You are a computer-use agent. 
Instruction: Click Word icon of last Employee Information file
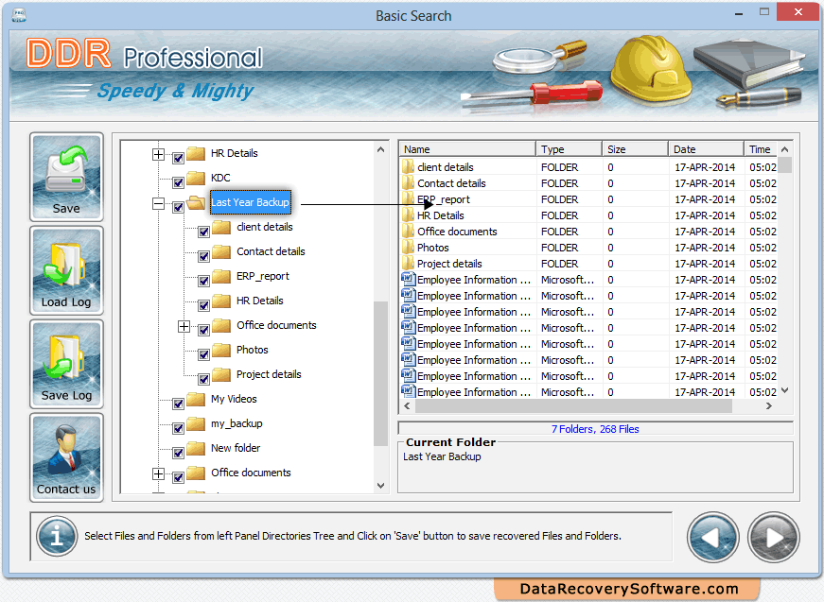[x=409, y=391]
